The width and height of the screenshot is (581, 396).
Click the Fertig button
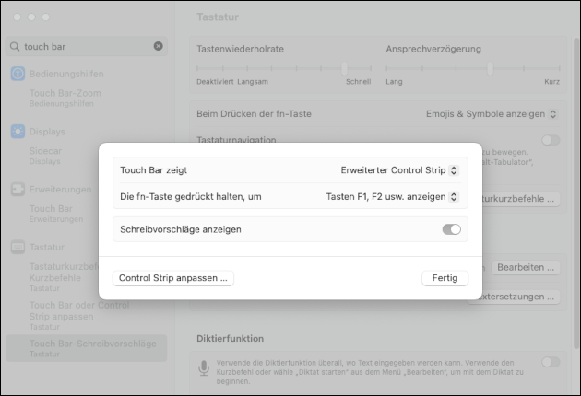coord(445,278)
